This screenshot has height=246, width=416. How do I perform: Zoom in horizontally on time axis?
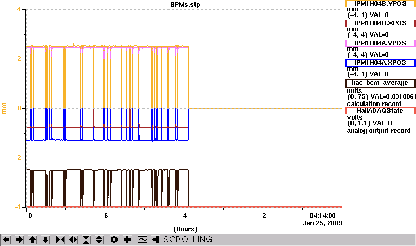60,240
